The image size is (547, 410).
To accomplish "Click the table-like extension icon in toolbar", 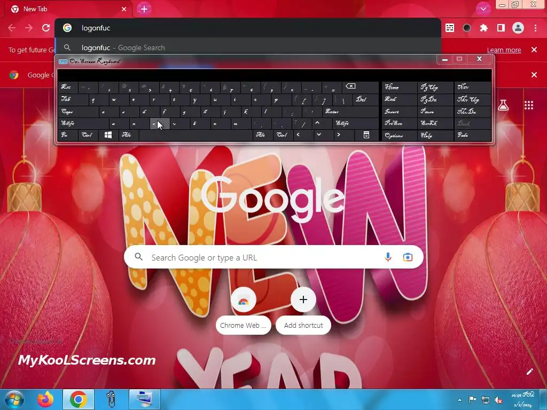I will 450,28.
